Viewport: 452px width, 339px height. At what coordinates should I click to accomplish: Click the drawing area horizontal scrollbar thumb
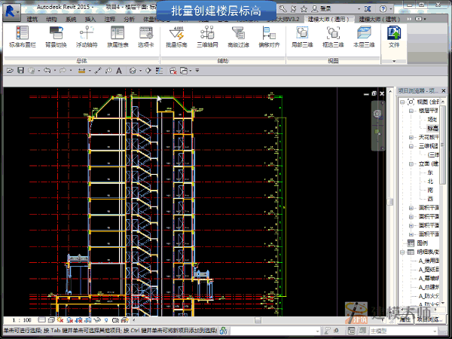(x=258, y=320)
